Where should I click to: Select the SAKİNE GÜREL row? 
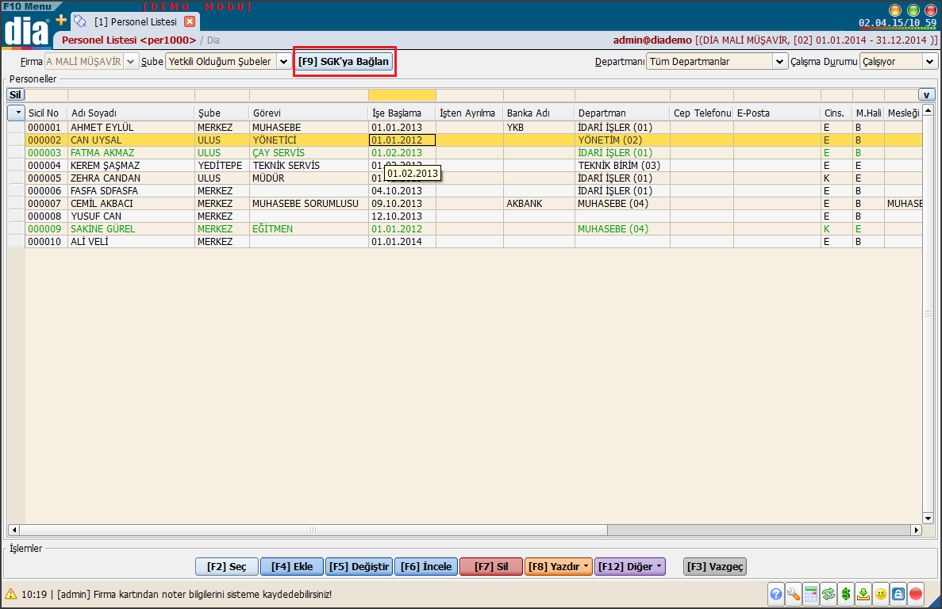tap(474, 228)
